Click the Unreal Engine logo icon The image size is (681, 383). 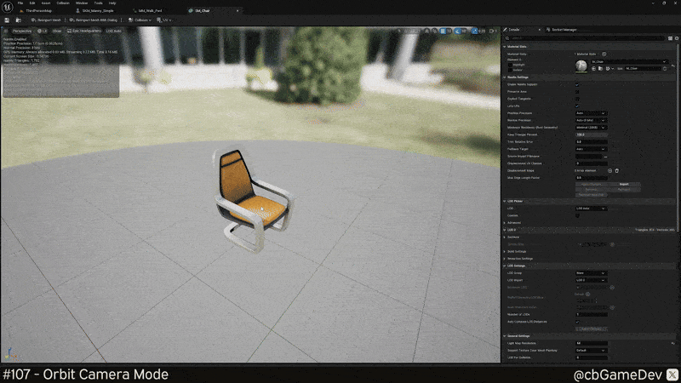(x=8, y=8)
